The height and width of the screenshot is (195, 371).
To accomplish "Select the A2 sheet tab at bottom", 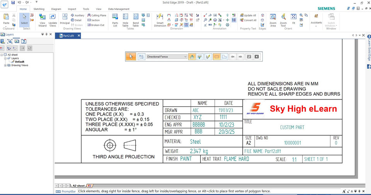I will (78, 186).
